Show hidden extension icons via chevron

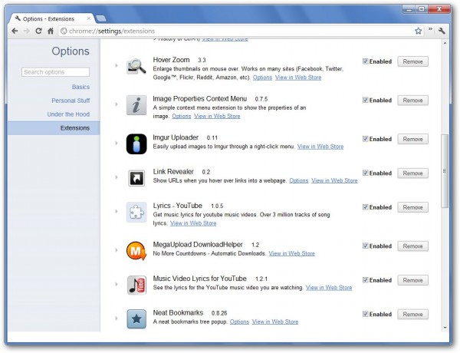pos(430,29)
